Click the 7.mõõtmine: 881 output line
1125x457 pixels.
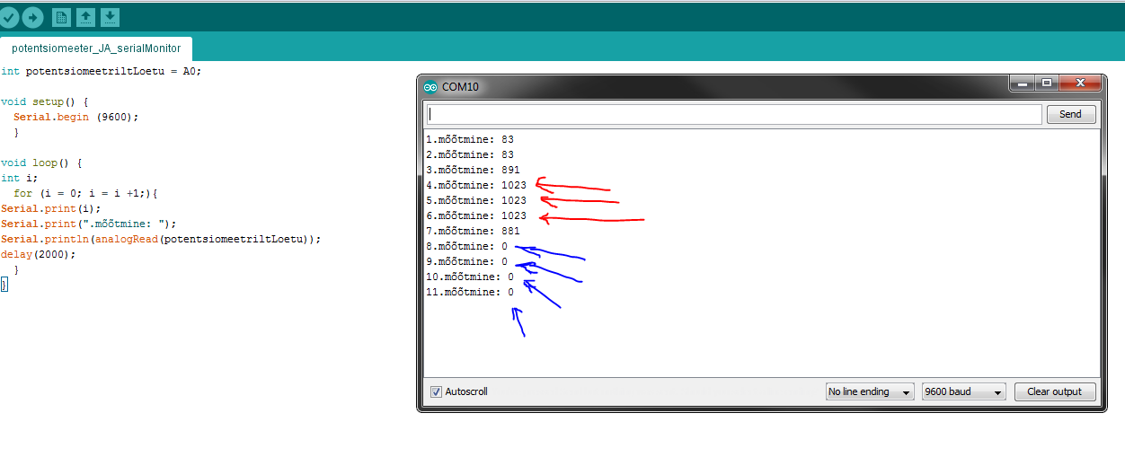[473, 231]
